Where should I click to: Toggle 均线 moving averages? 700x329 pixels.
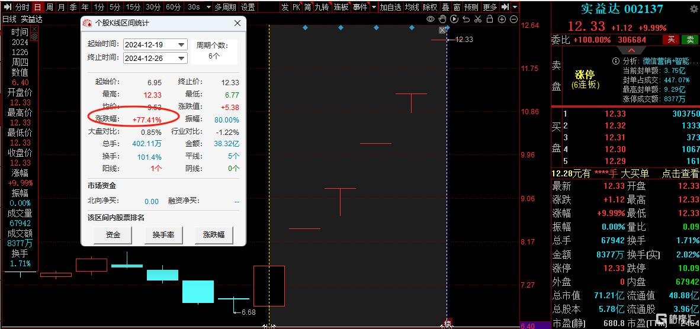click(412, 7)
